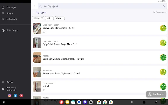This screenshot has width=168, height=105.
Task: Open the Kısıtlamalar restrictions button
Action: pyautogui.click(x=156, y=94)
